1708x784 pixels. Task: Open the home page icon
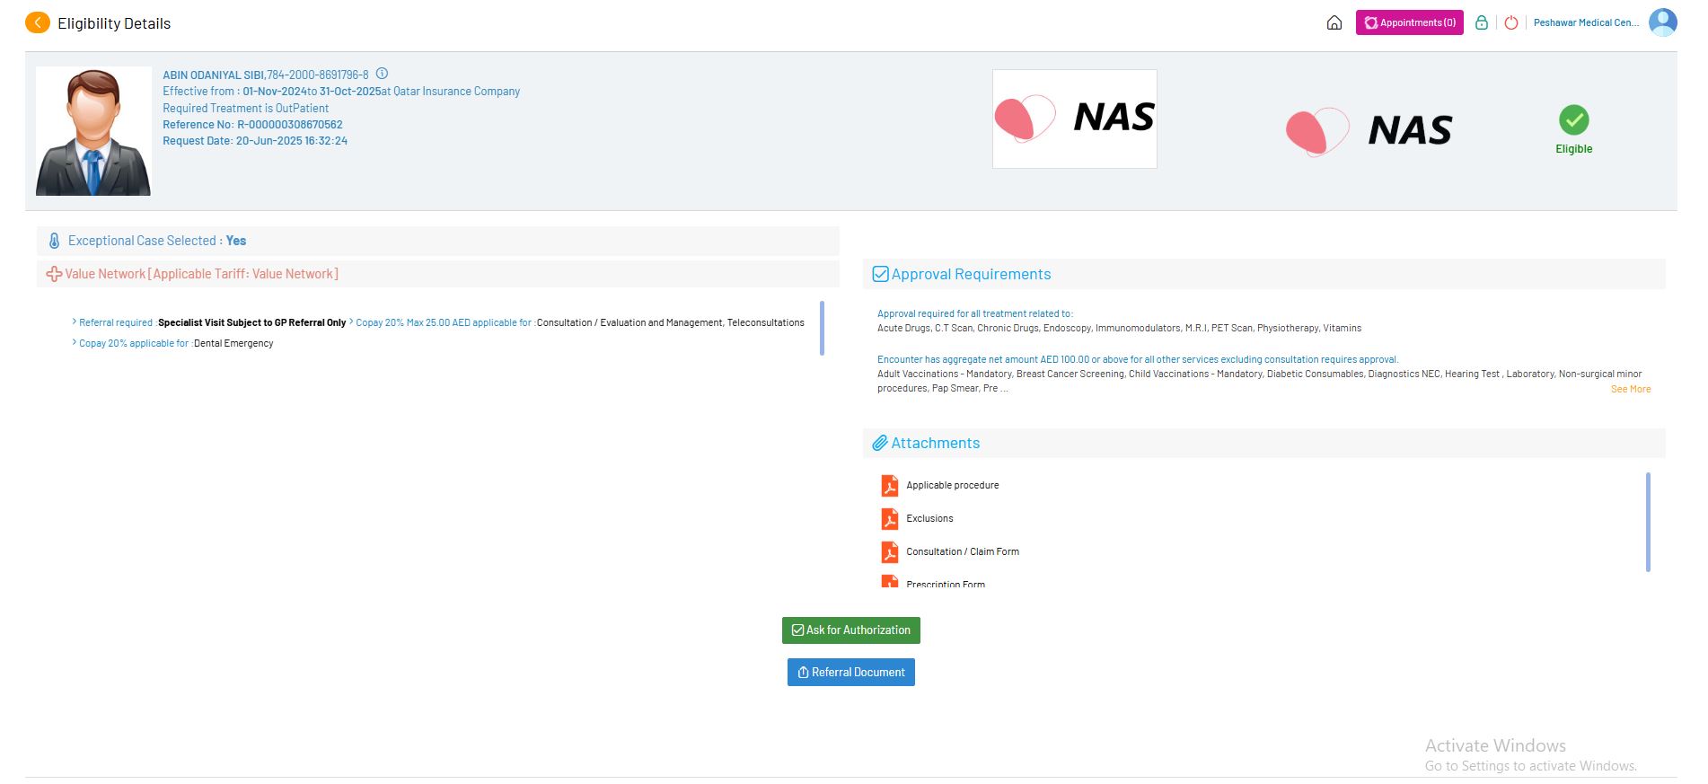[1334, 22]
